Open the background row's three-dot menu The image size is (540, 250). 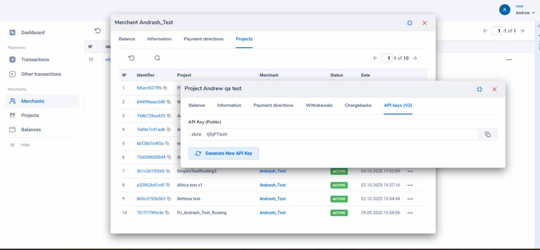tap(509, 60)
